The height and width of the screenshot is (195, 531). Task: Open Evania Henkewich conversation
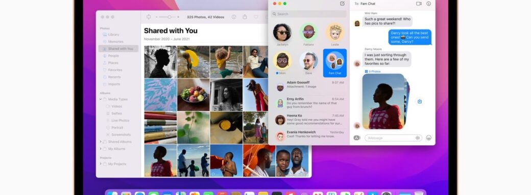click(x=309, y=136)
